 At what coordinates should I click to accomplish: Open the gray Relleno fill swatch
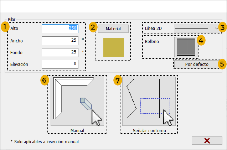click(186, 47)
